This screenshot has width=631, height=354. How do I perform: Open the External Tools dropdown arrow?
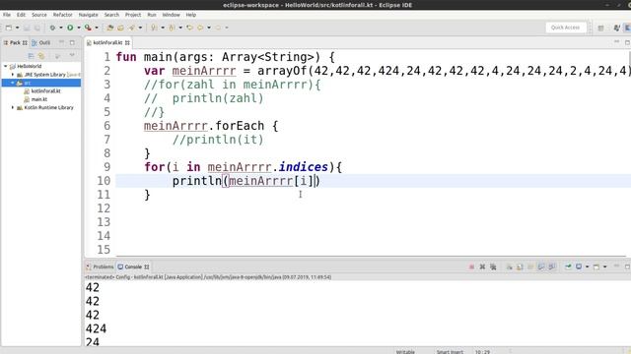pyautogui.click(x=97, y=28)
